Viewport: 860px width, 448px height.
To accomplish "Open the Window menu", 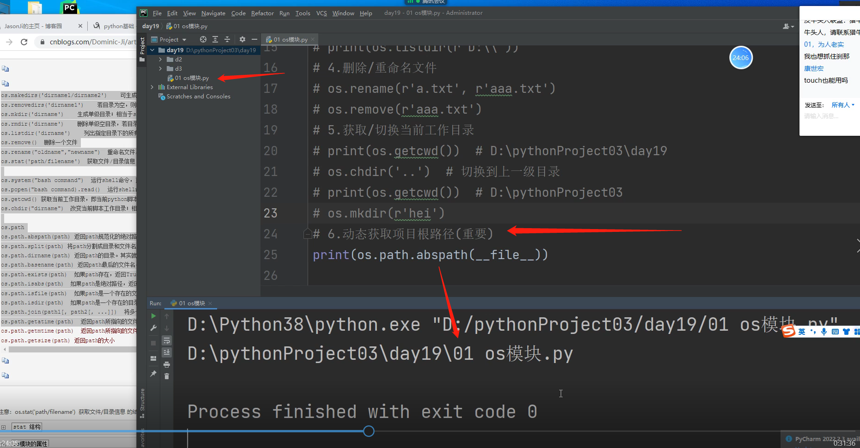I will 343,13.
